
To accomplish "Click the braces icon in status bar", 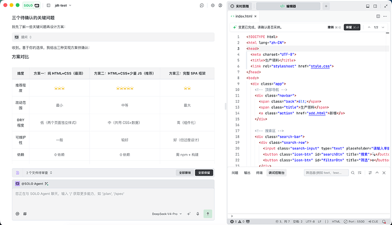I will [327, 222].
